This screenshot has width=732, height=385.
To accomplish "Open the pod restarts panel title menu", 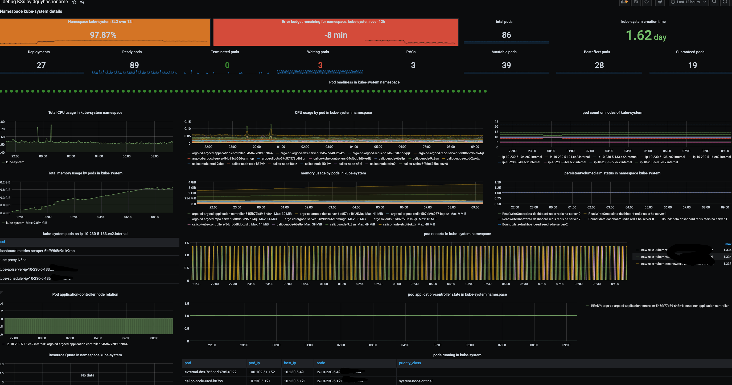I will [457, 234].
